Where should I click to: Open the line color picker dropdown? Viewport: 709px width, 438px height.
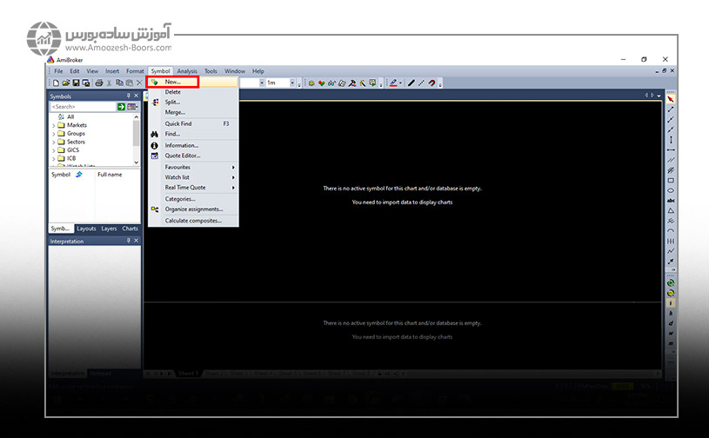(x=400, y=83)
